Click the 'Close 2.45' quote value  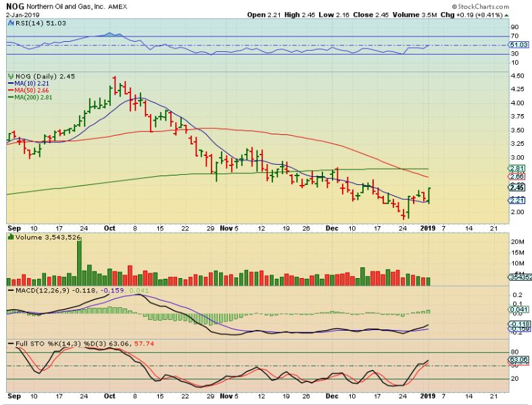[x=371, y=15]
